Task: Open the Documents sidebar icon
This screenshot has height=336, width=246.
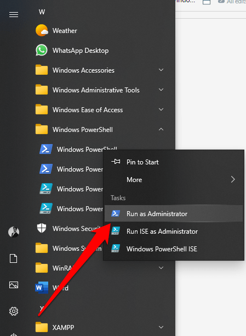Action: (14, 258)
